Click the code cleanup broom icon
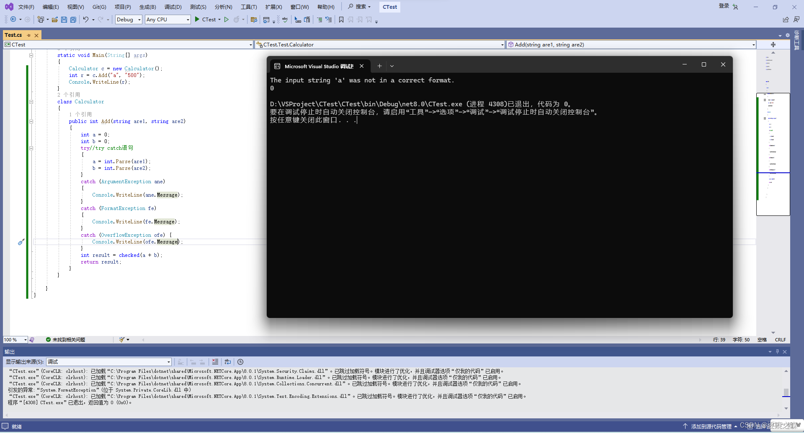804x433 pixels. point(122,340)
